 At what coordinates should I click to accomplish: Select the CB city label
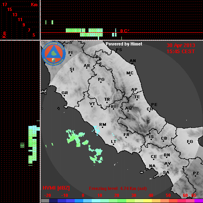click(x=164, y=138)
